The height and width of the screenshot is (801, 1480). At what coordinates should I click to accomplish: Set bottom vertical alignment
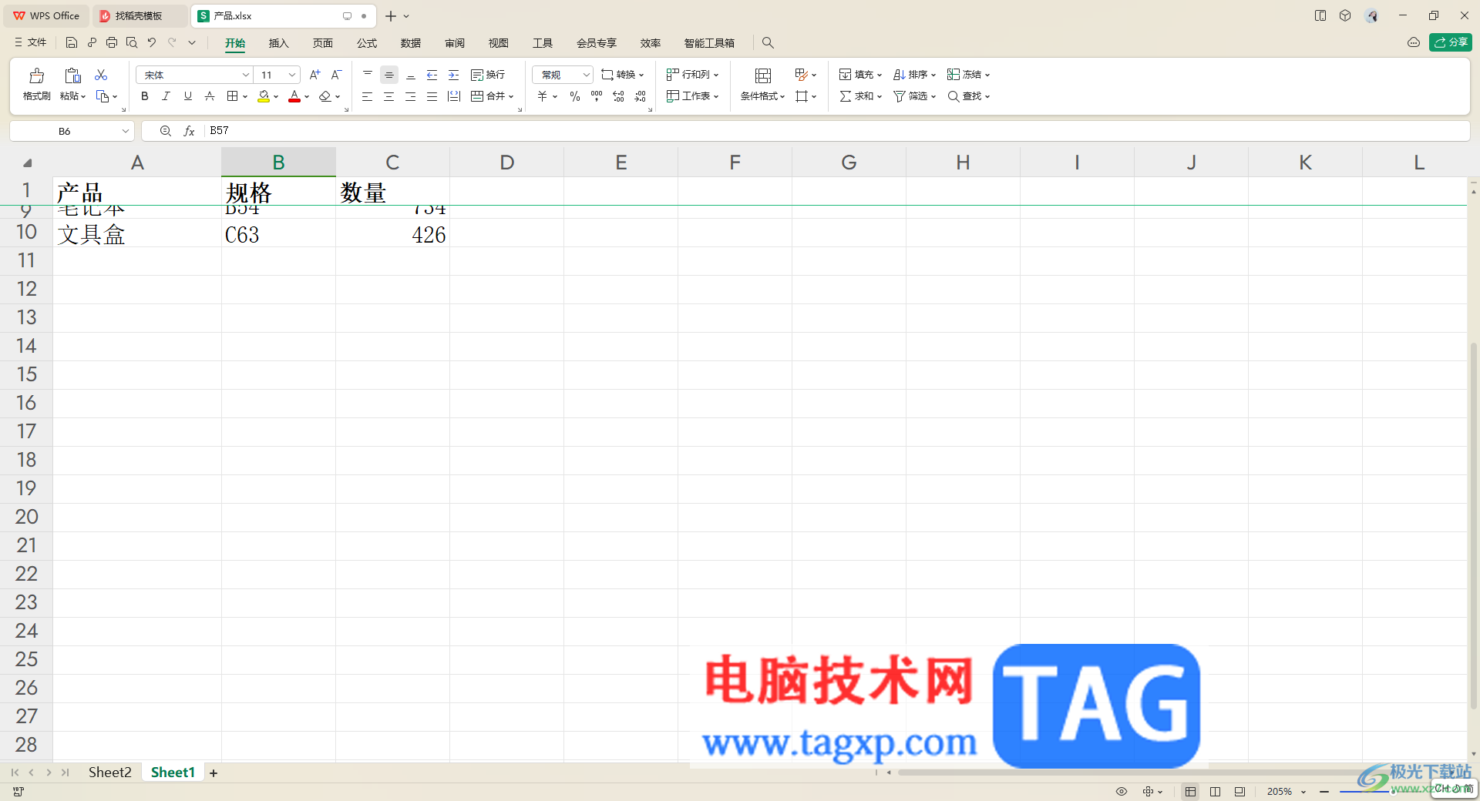[x=411, y=75]
